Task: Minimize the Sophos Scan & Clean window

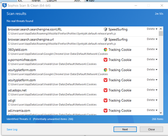Action: (136, 6)
